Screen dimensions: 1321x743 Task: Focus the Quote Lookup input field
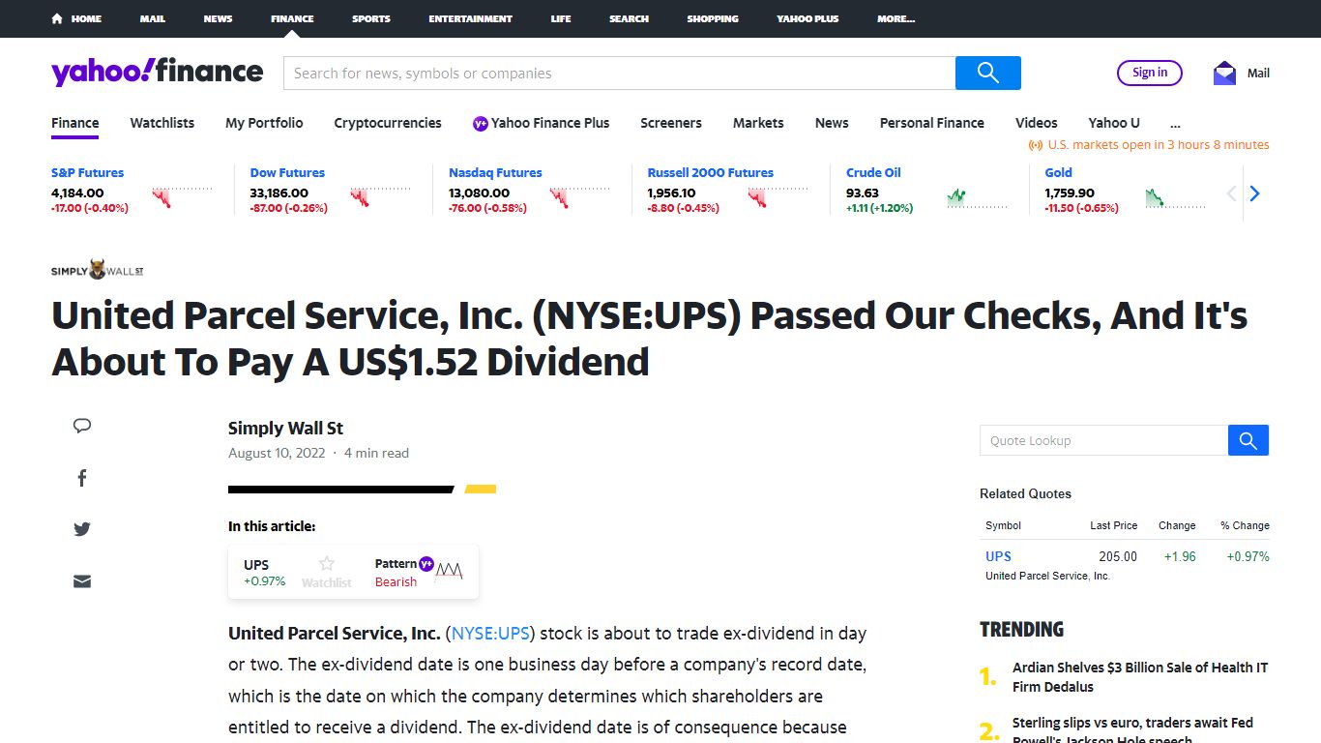1103,440
